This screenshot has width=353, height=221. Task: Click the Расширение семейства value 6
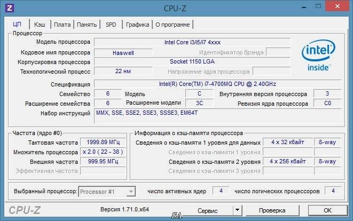click(108, 104)
